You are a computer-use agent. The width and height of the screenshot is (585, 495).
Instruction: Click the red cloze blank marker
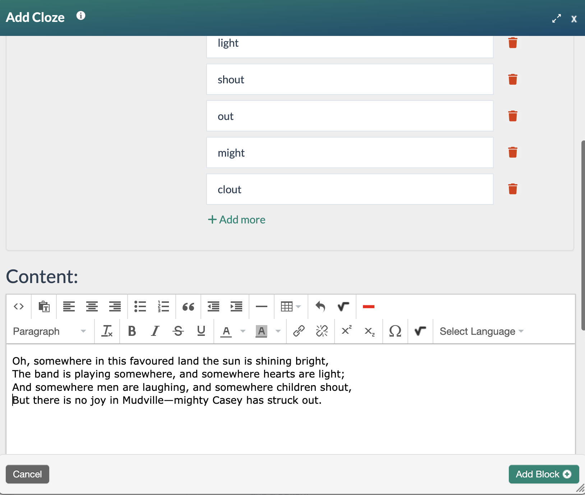pos(369,306)
